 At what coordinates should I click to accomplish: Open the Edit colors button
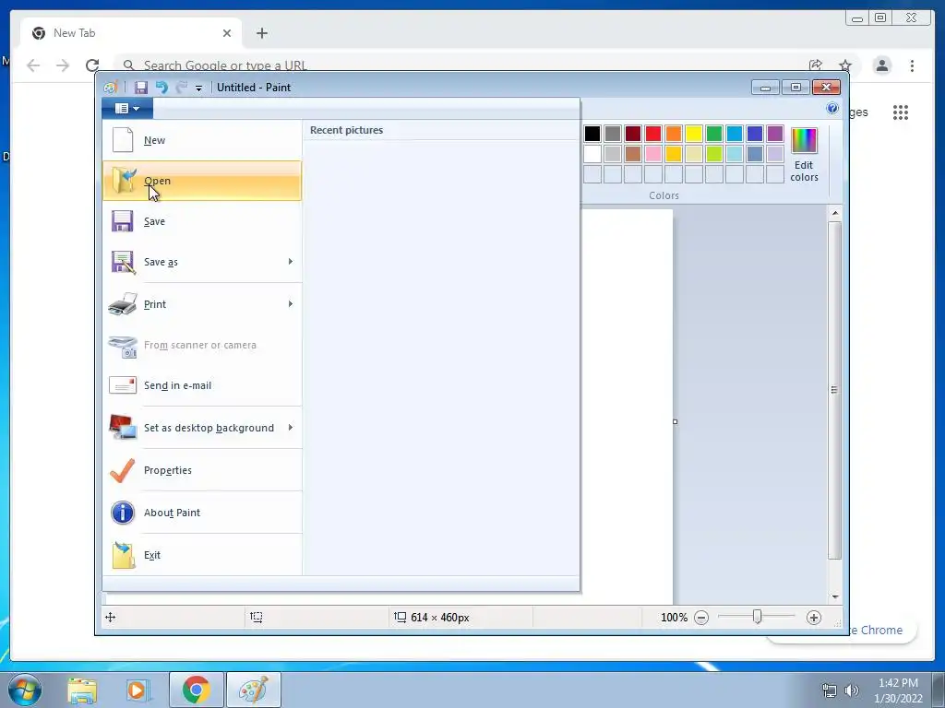[804, 155]
